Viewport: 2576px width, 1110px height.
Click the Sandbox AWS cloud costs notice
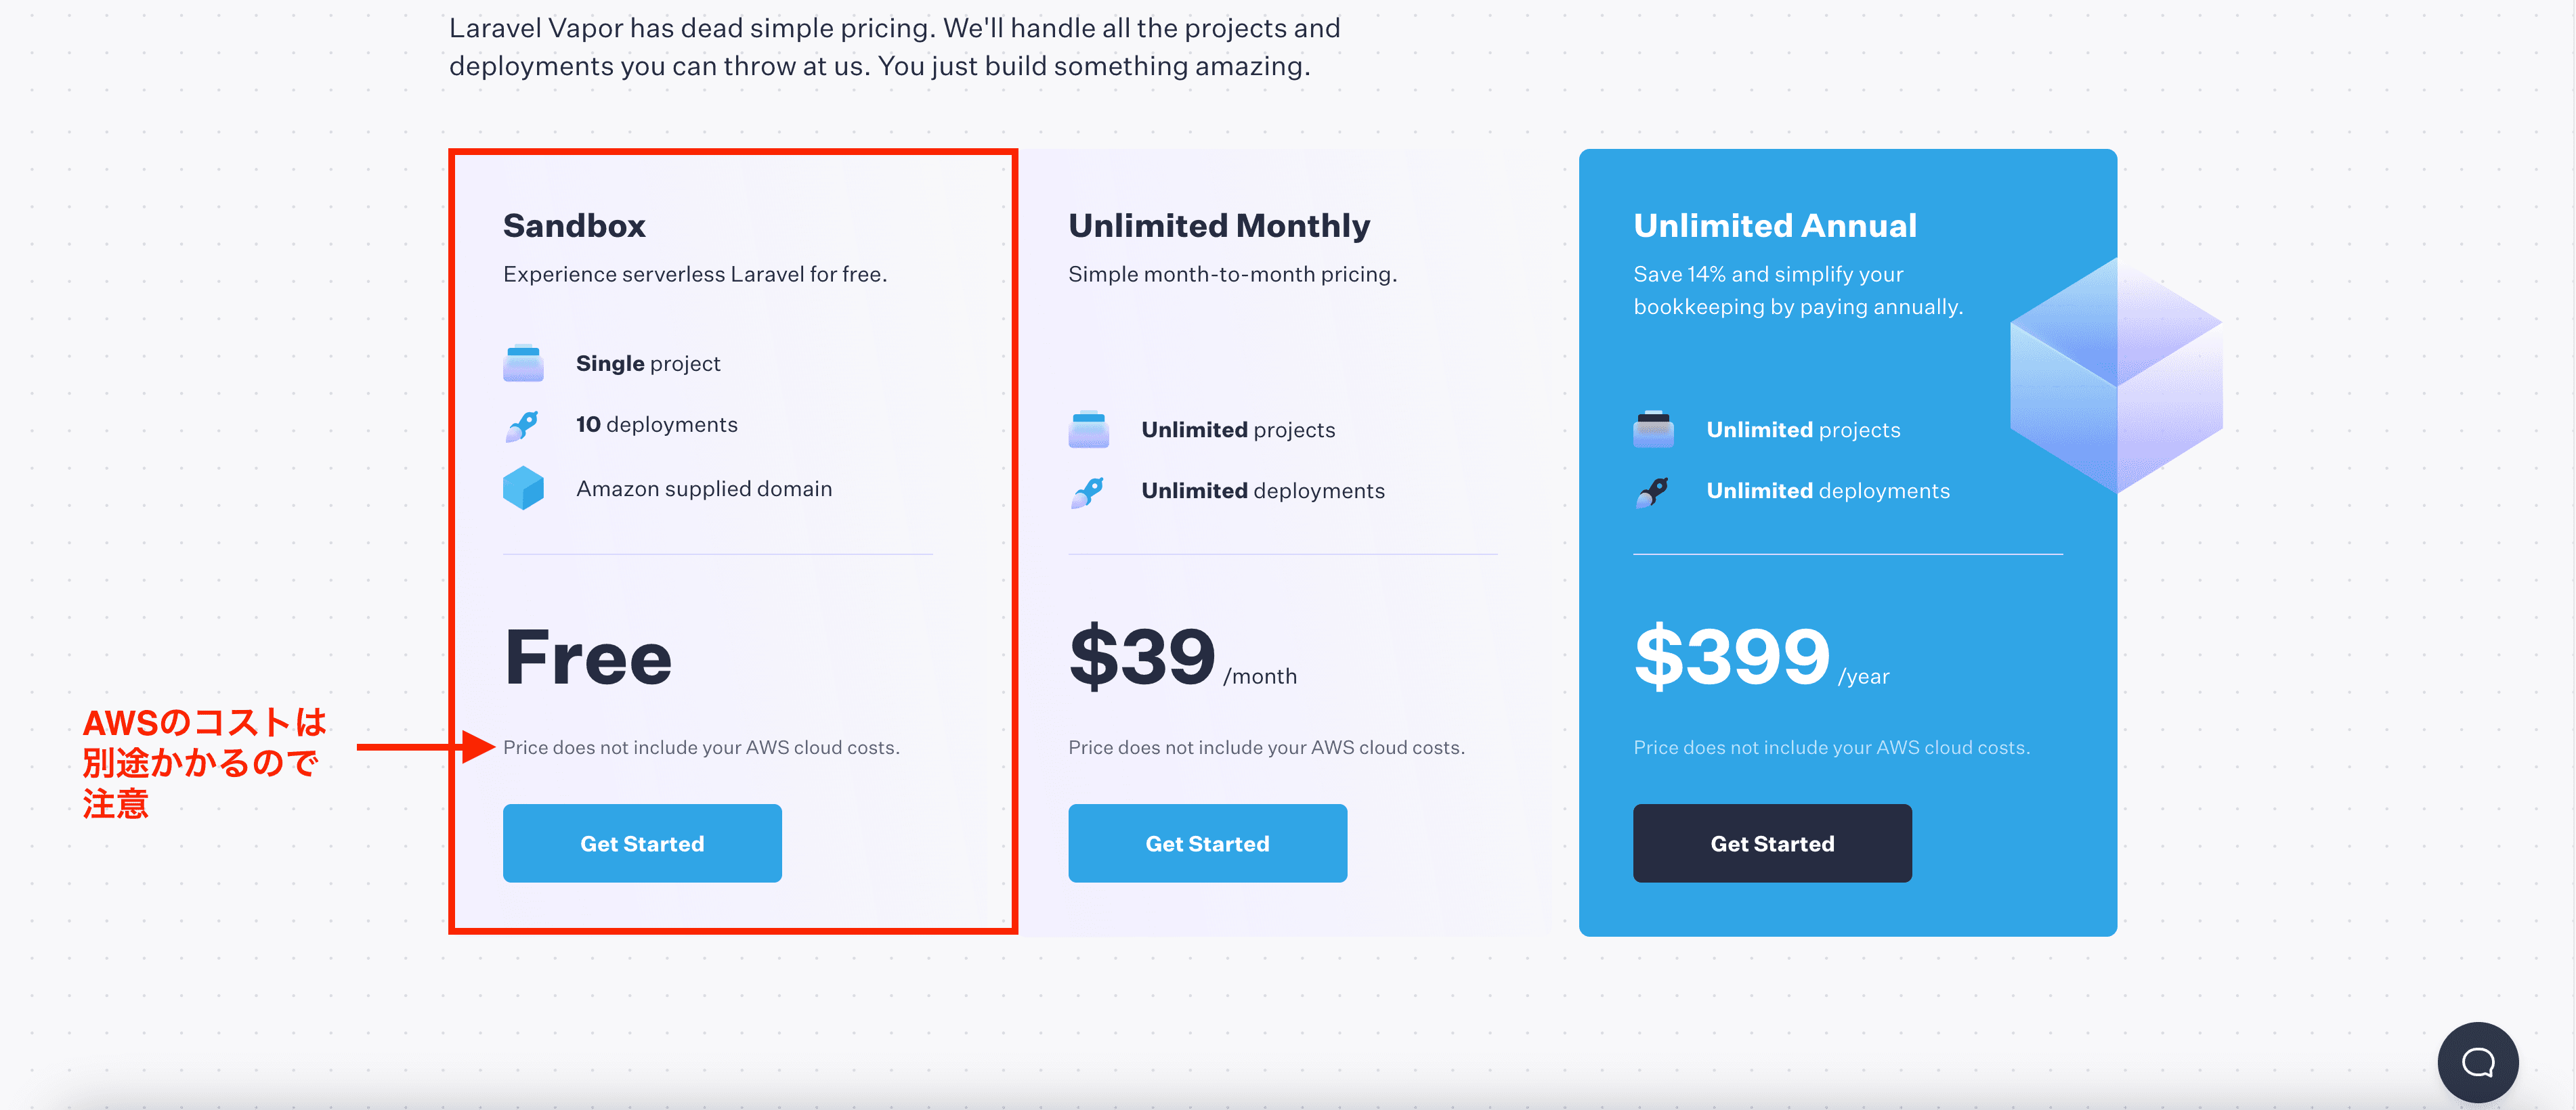click(x=701, y=747)
